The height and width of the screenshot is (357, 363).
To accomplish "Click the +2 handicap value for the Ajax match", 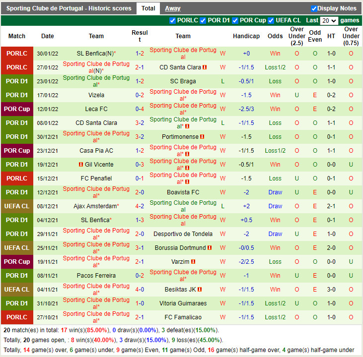I will click(246, 206).
